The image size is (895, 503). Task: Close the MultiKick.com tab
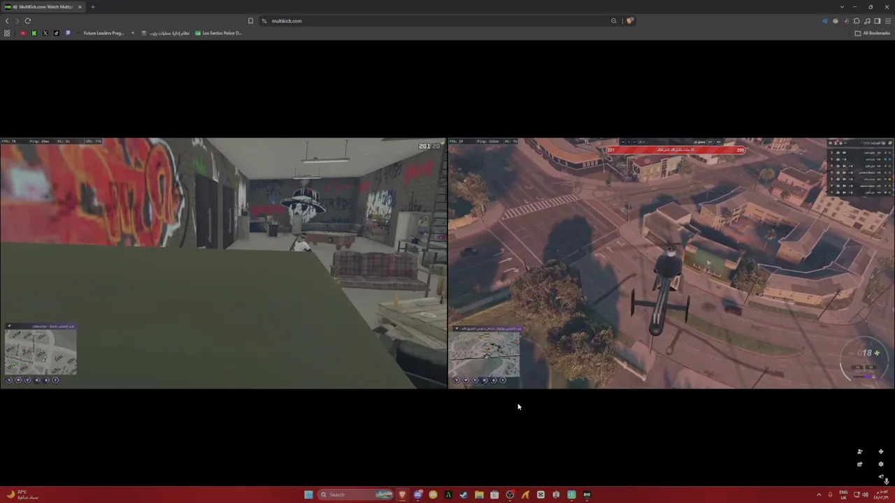80,7
